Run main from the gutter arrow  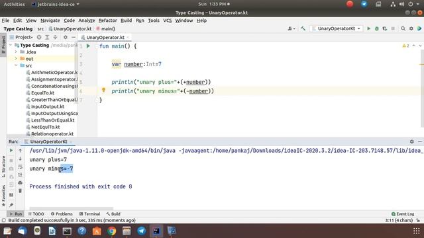point(88,46)
